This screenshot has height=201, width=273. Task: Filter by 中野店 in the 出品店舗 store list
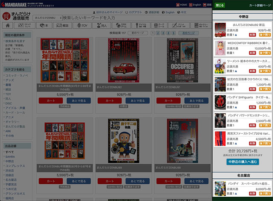[x=9, y=161]
